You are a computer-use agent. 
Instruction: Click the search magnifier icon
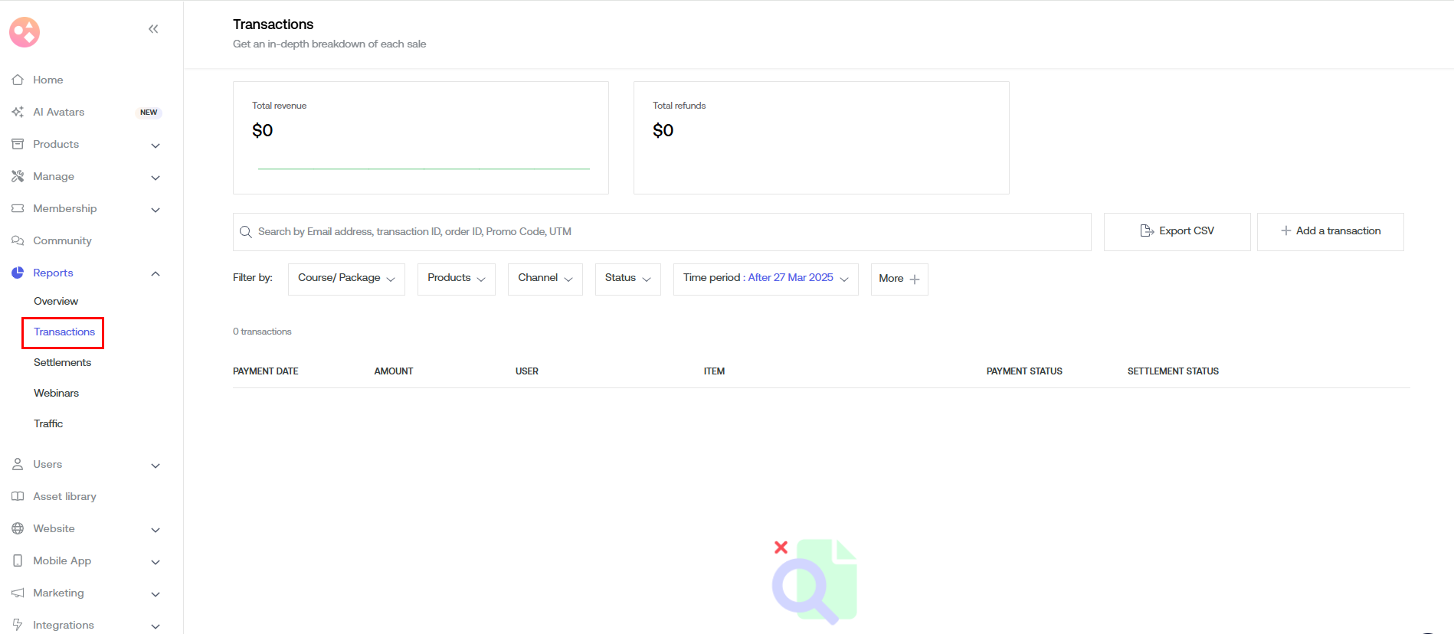point(246,232)
